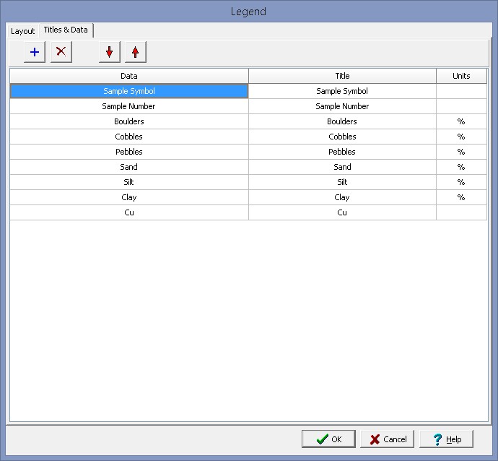Click the red X delete row icon
498x461 pixels.
pos(61,52)
